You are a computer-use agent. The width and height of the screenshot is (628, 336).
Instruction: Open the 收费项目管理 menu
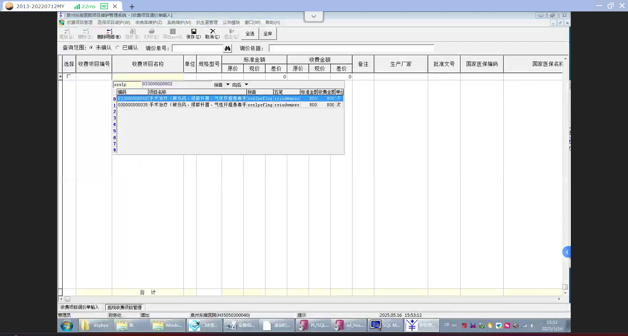(79, 23)
